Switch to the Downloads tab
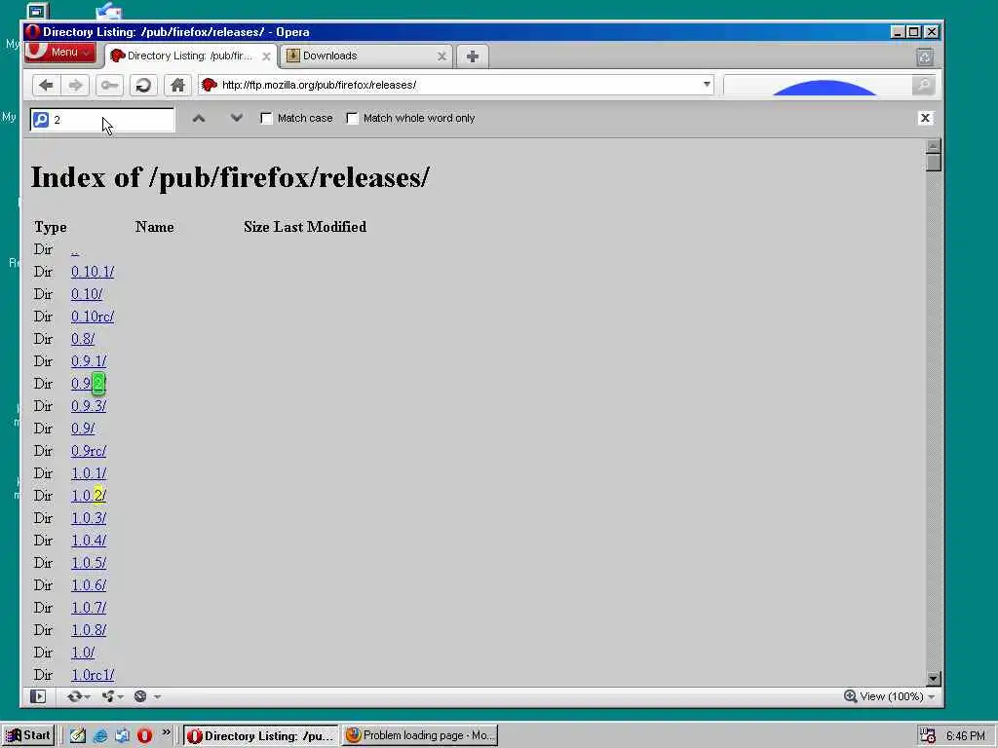 (x=366, y=56)
